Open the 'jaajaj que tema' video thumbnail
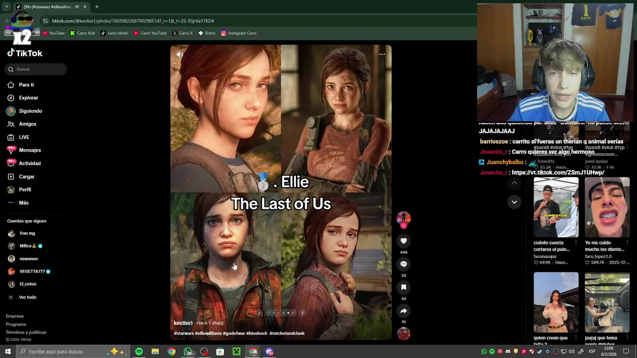 tap(607, 302)
